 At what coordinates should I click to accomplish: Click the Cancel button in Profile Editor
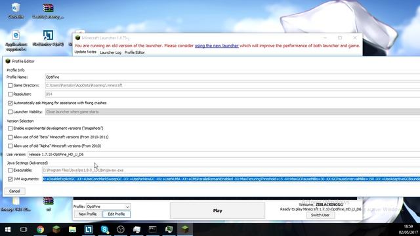pos(14,191)
